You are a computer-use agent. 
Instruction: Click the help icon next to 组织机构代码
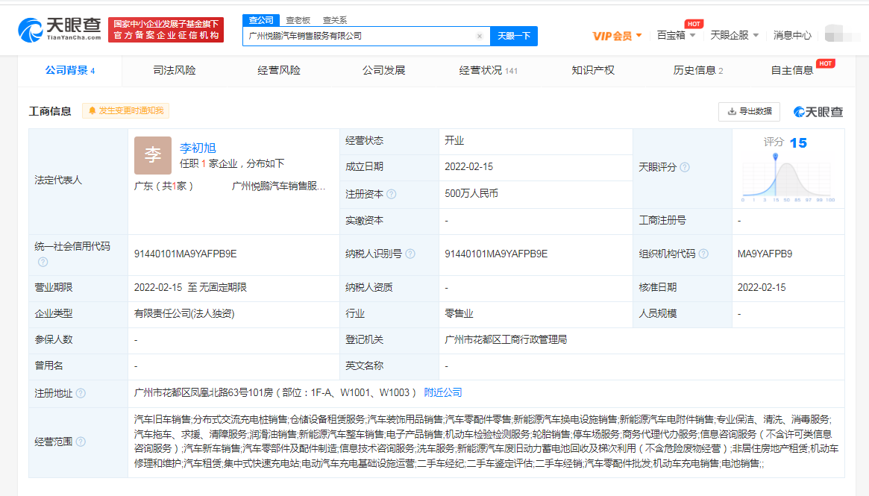tap(704, 254)
